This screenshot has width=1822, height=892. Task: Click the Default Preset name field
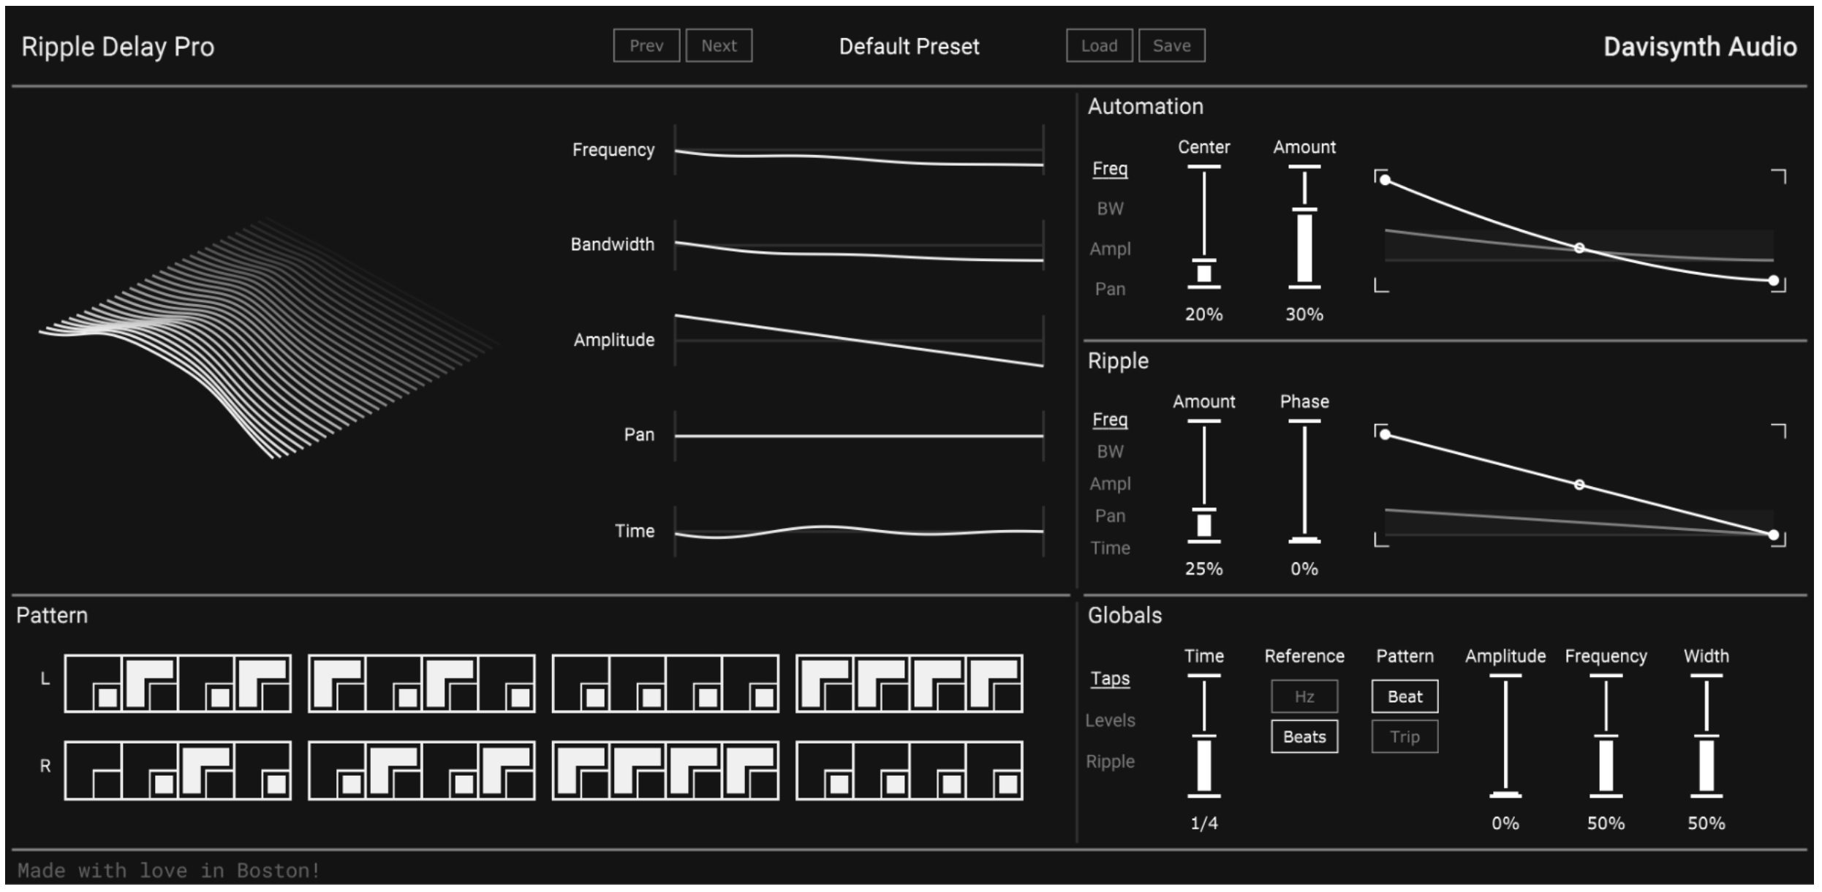tap(910, 47)
